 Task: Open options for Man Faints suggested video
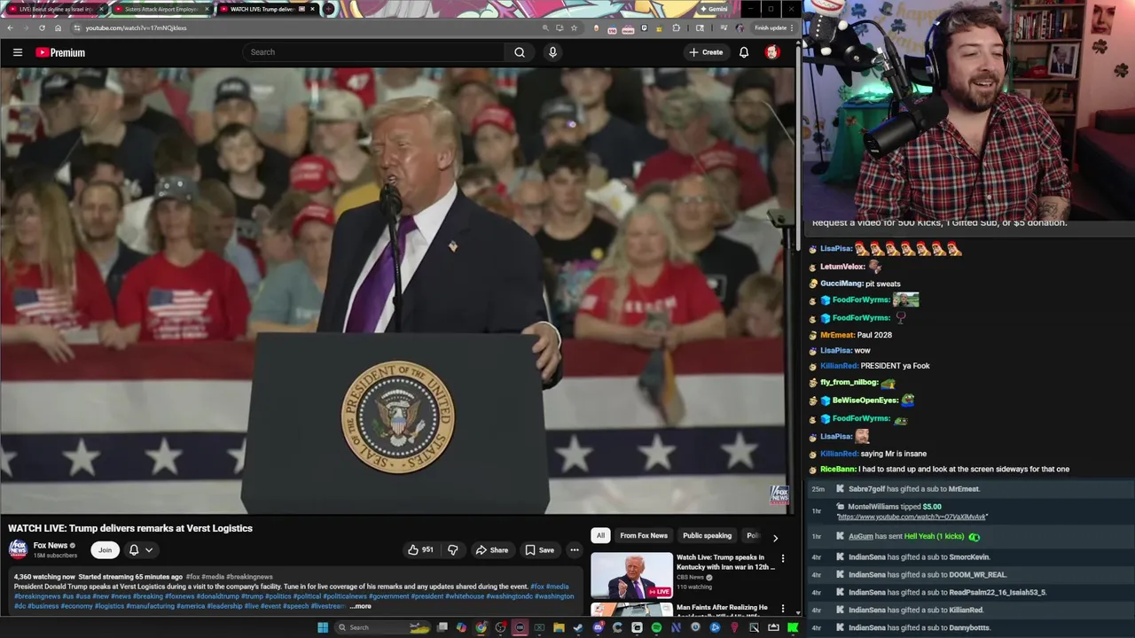pos(783,609)
